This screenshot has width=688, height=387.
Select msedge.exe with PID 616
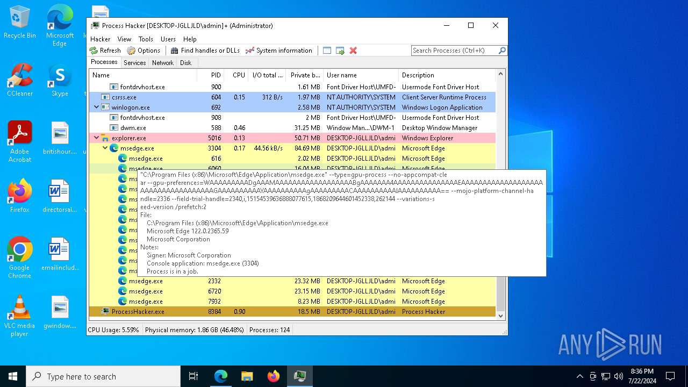coord(292,159)
